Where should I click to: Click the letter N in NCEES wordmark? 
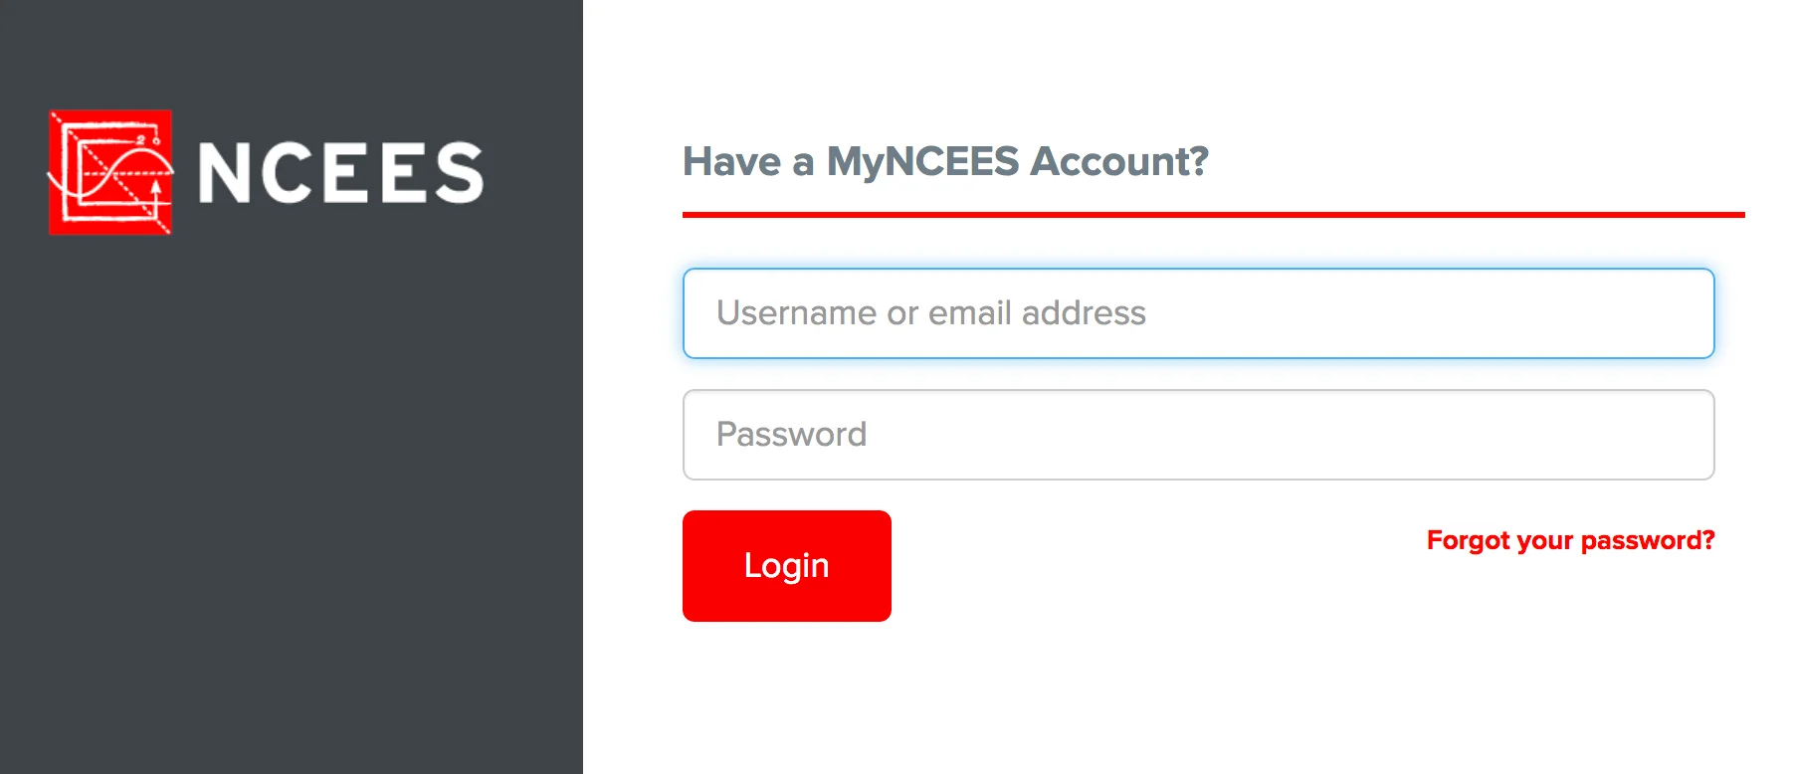226,173
